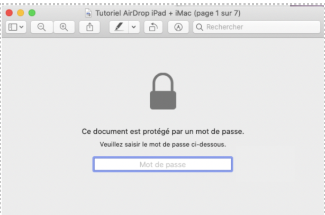Screen dimensions: 325x215
Task: Click the 'Ce document est protégé' message
Action: (x=163, y=131)
